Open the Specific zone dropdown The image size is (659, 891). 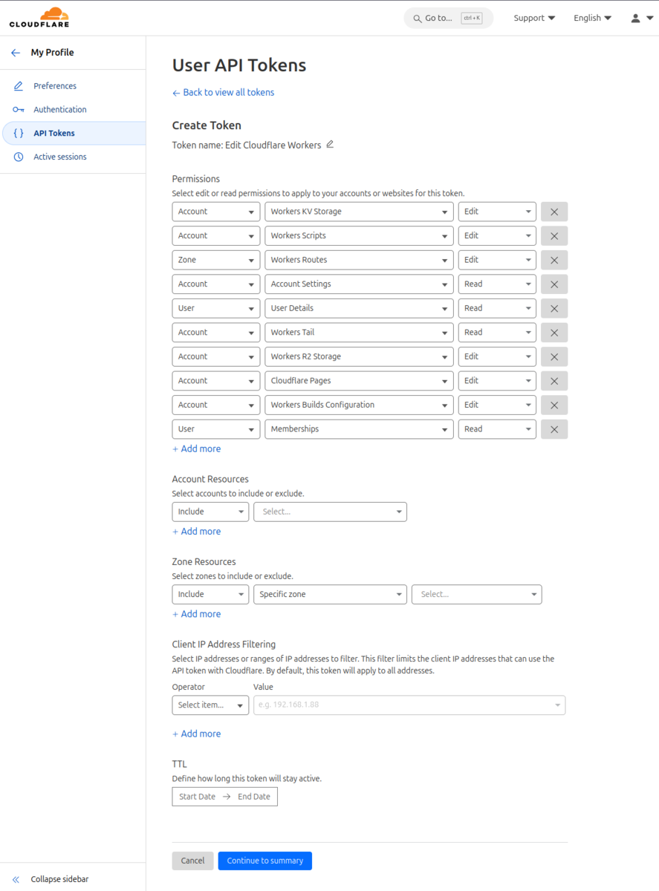pos(330,594)
